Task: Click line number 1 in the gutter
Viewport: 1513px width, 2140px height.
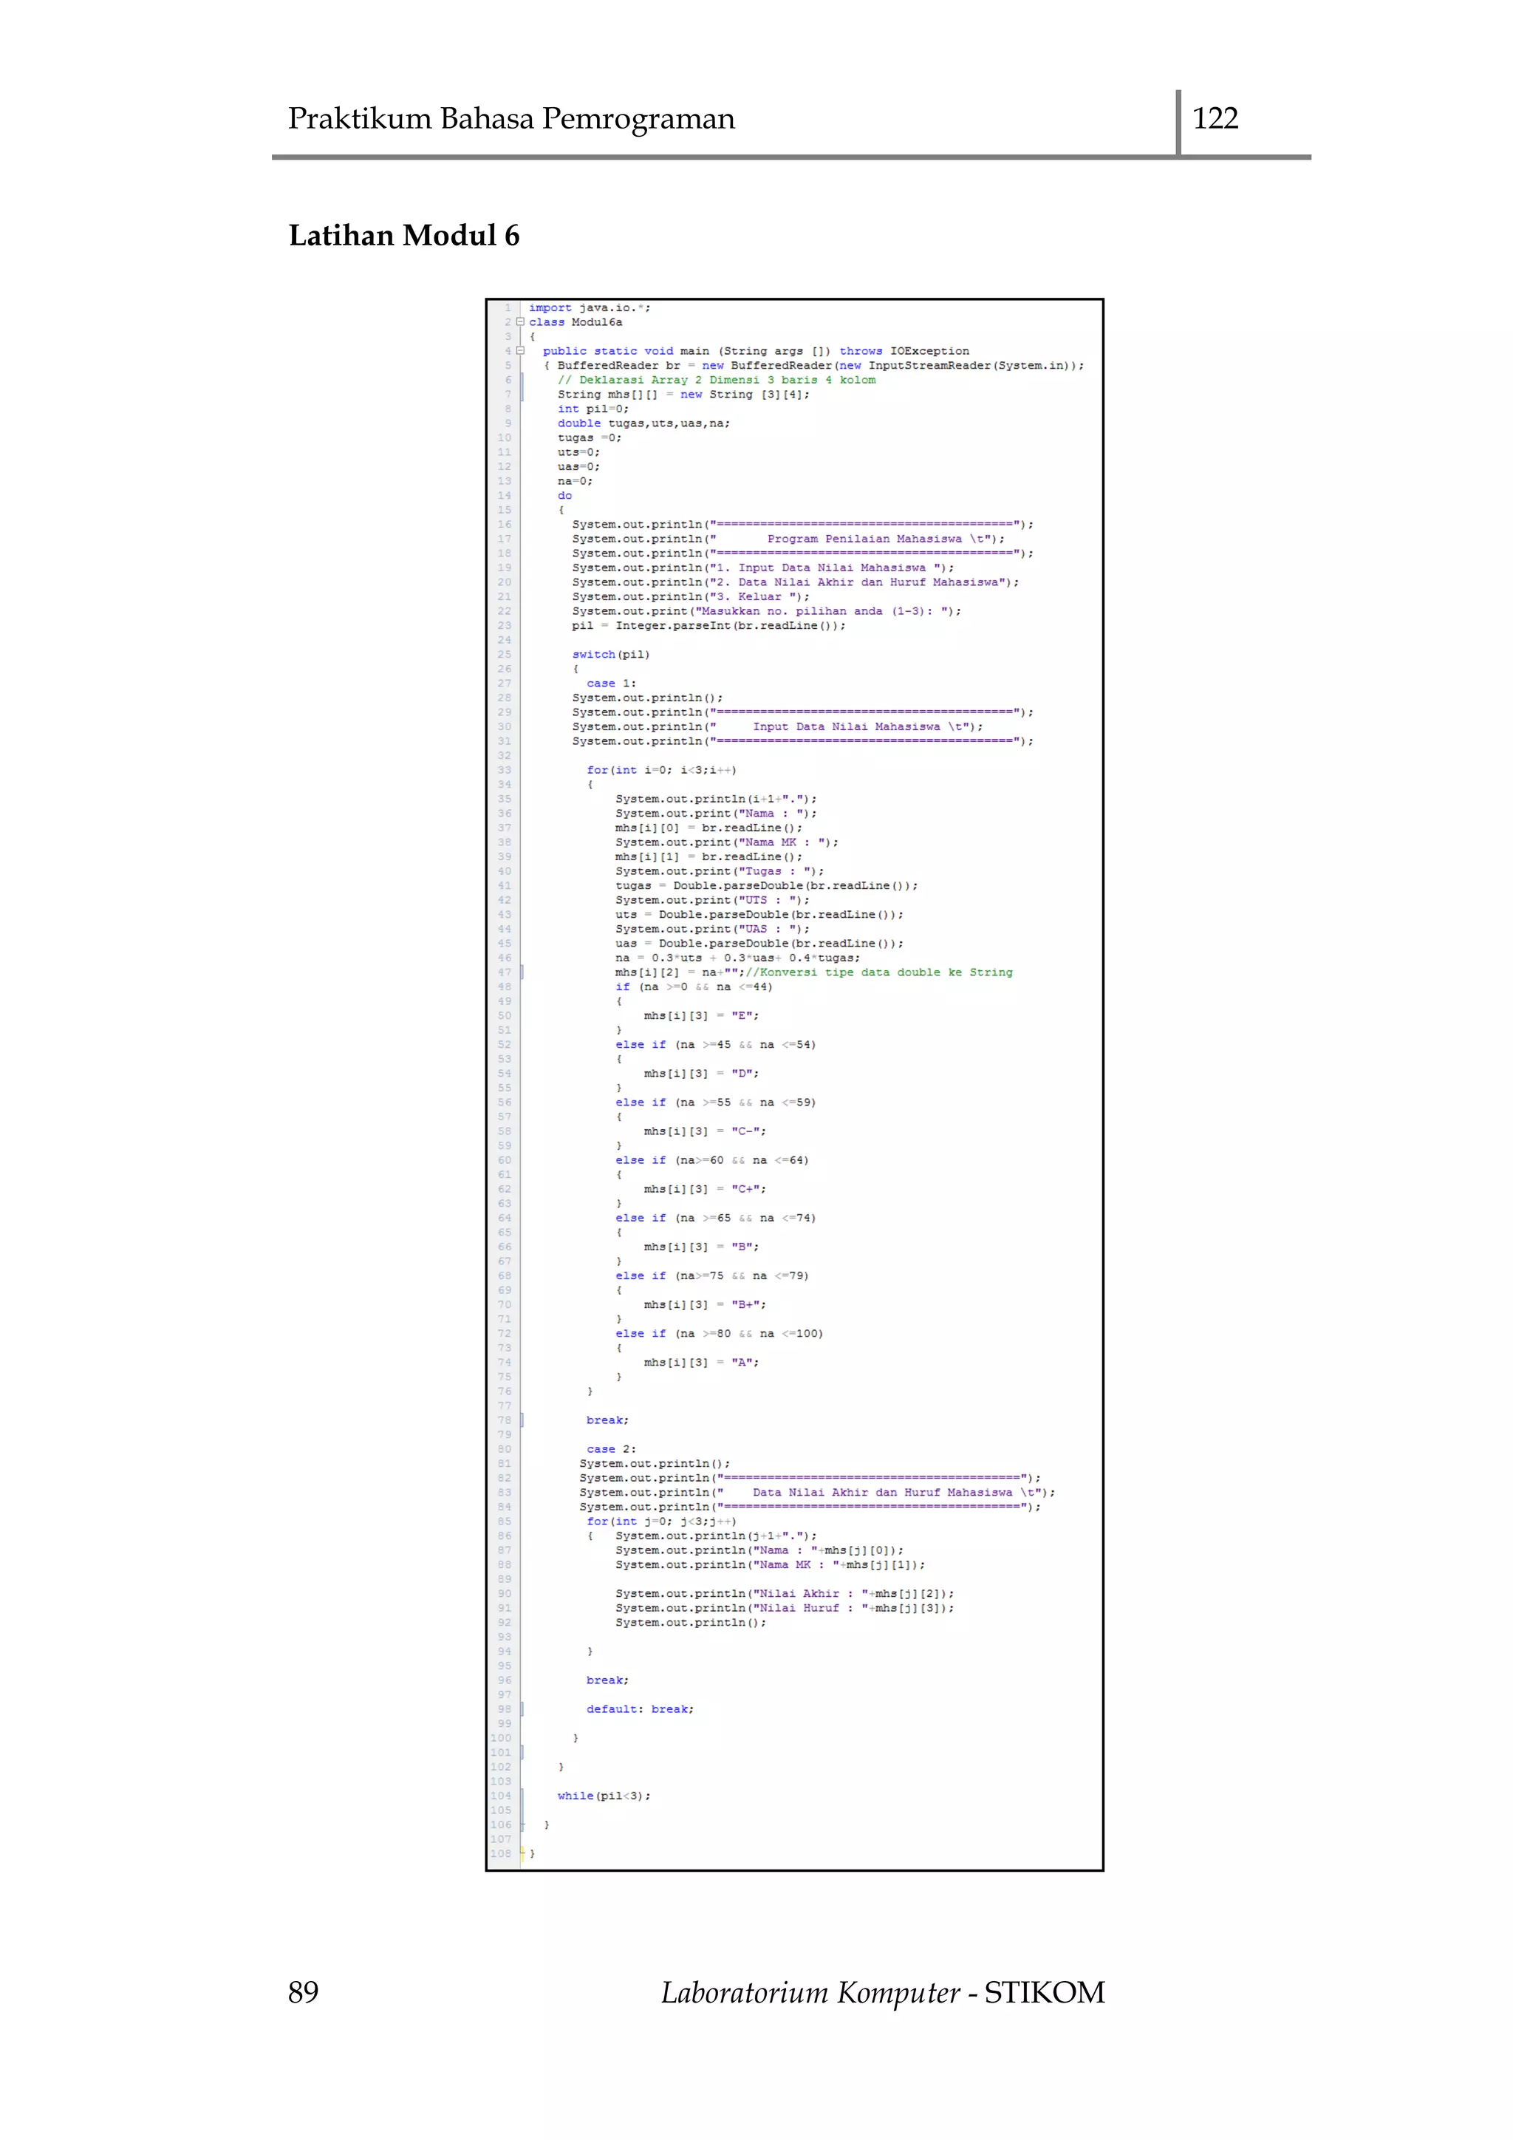Action: pyautogui.click(x=508, y=307)
